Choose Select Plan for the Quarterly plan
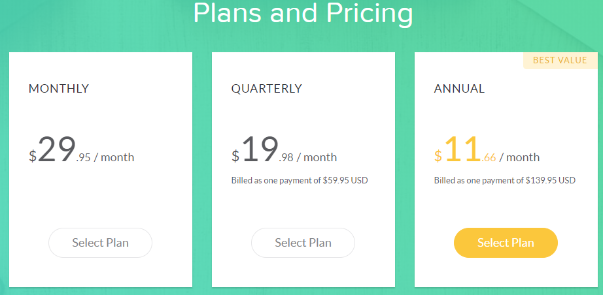This screenshot has width=603, height=295. (303, 243)
